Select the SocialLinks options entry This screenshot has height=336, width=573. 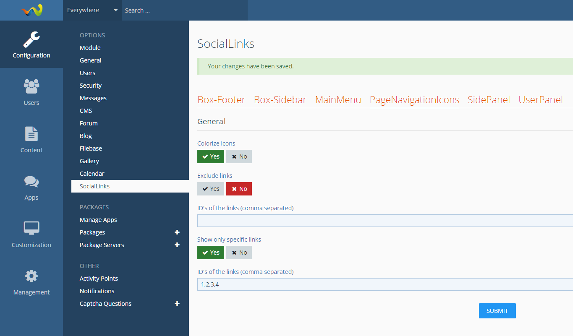130,186
